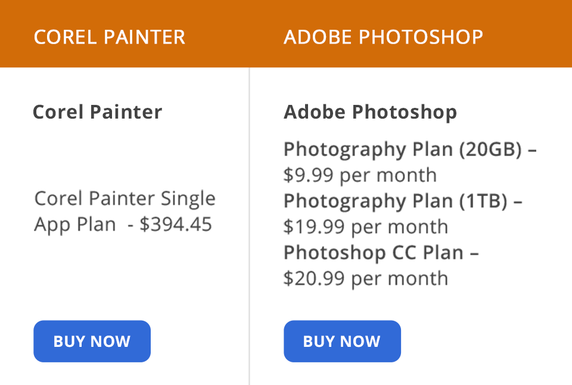Click the divider between the two columns
Screen dimensions: 572x385
click(249, 226)
